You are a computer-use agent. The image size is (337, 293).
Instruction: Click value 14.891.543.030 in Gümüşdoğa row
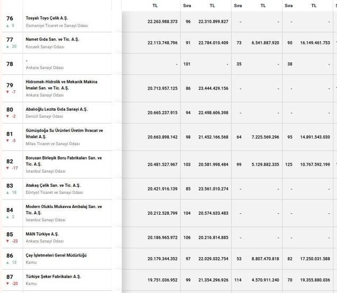(315, 137)
